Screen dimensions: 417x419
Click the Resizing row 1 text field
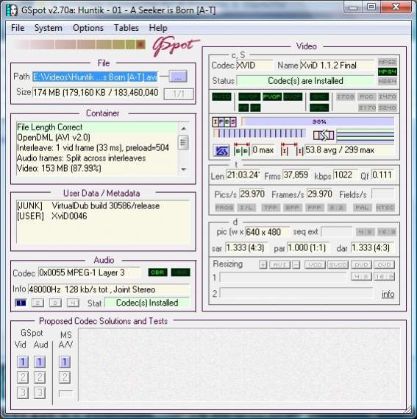[x=283, y=277]
